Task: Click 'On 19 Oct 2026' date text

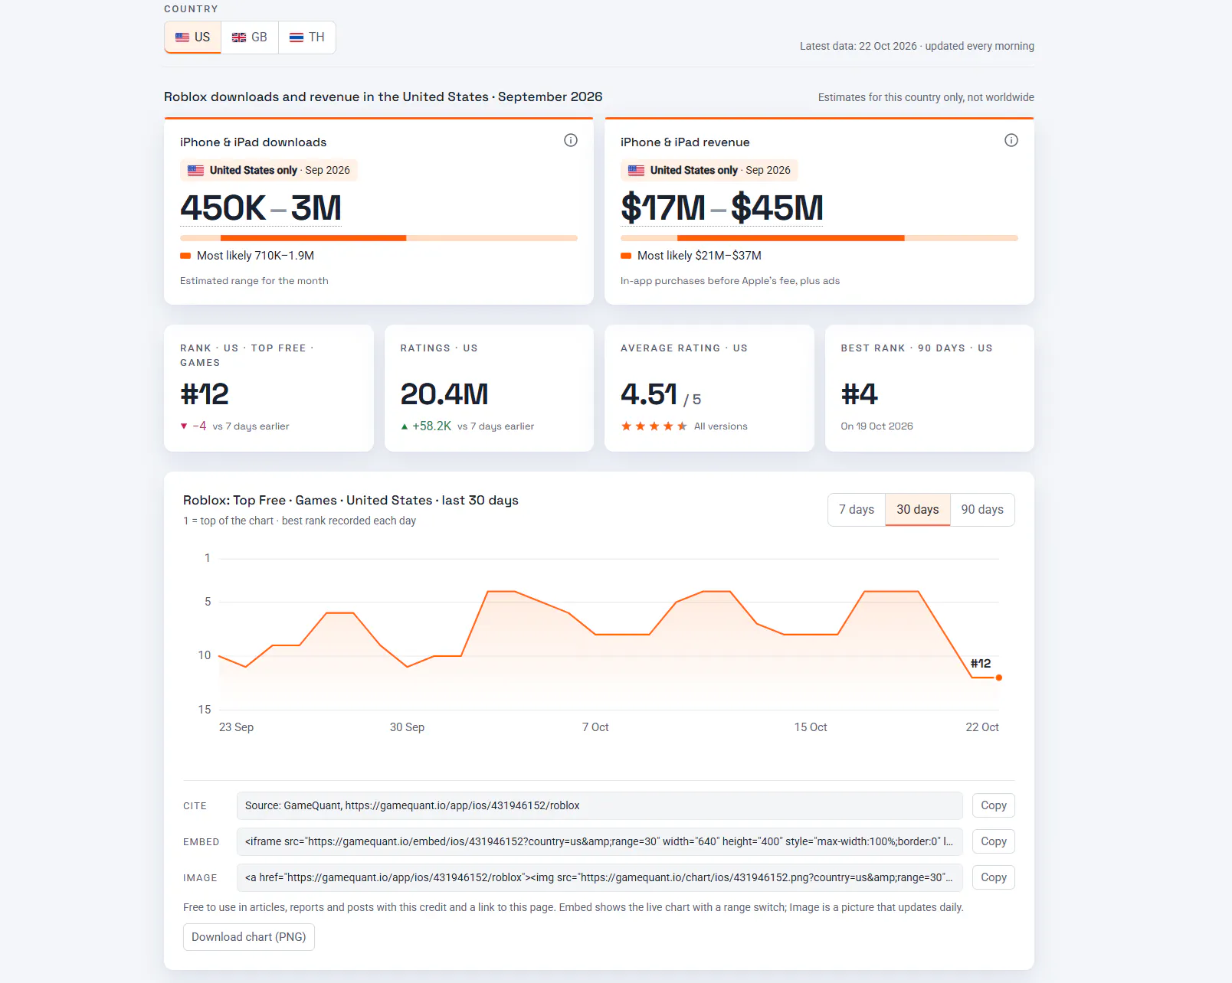Action: [877, 426]
